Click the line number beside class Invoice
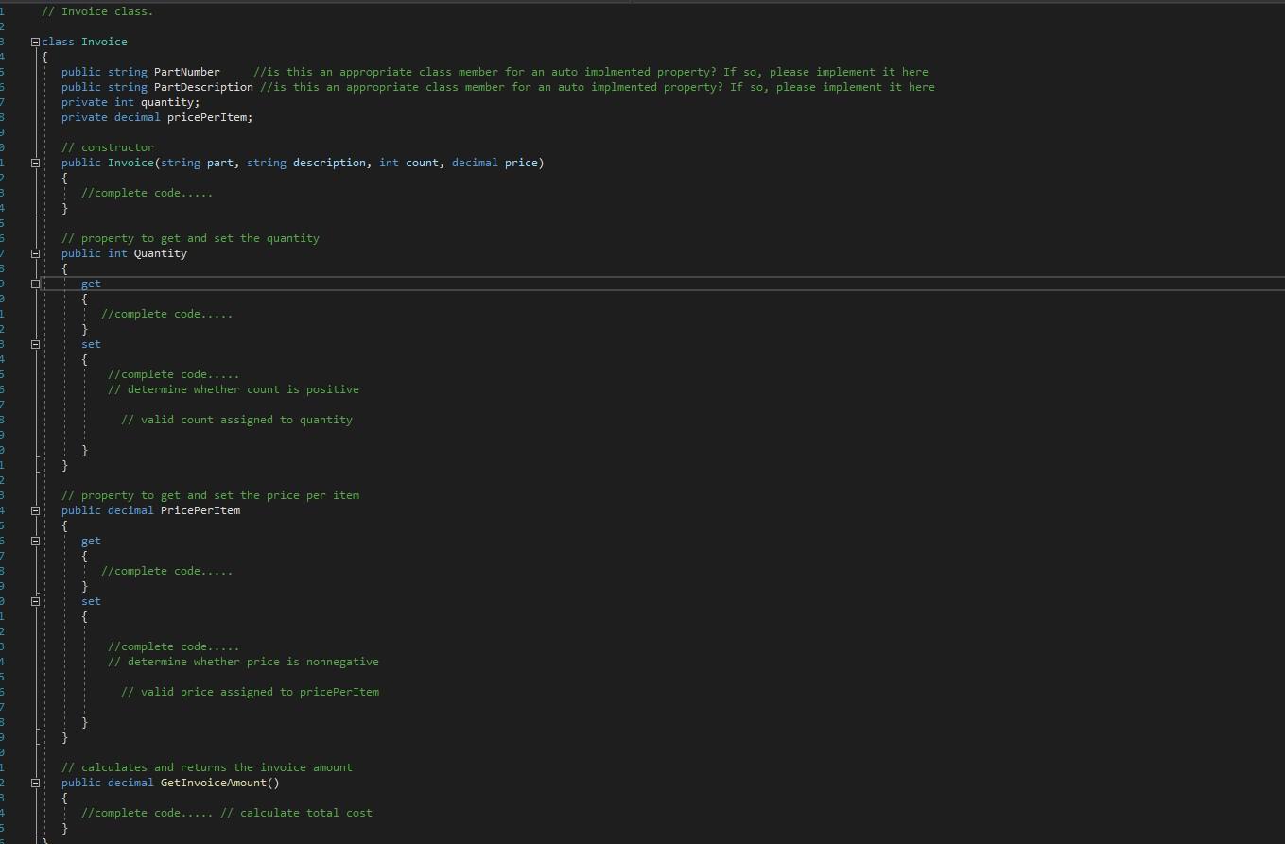The height and width of the screenshot is (844, 1285). [5, 41]
